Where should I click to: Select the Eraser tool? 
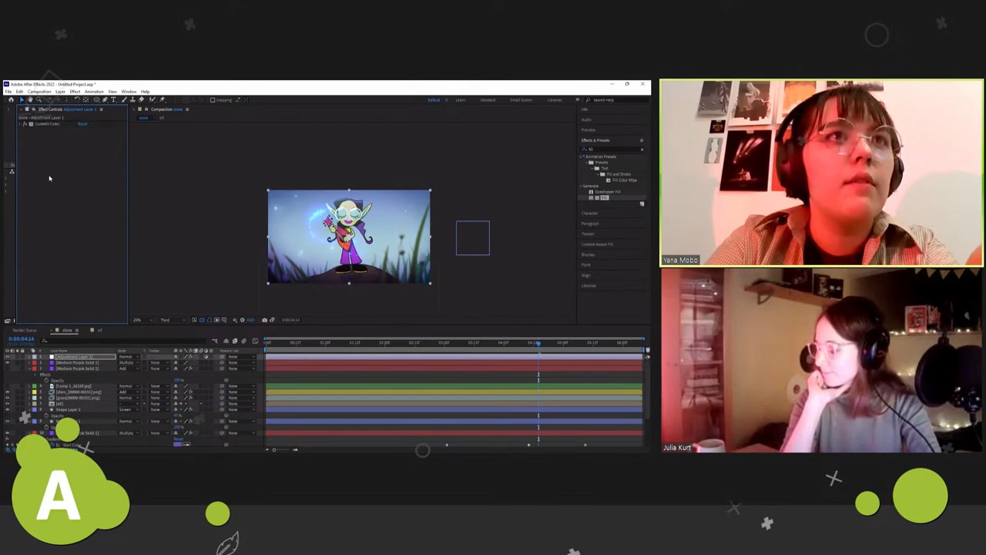[x=141, y=99]
